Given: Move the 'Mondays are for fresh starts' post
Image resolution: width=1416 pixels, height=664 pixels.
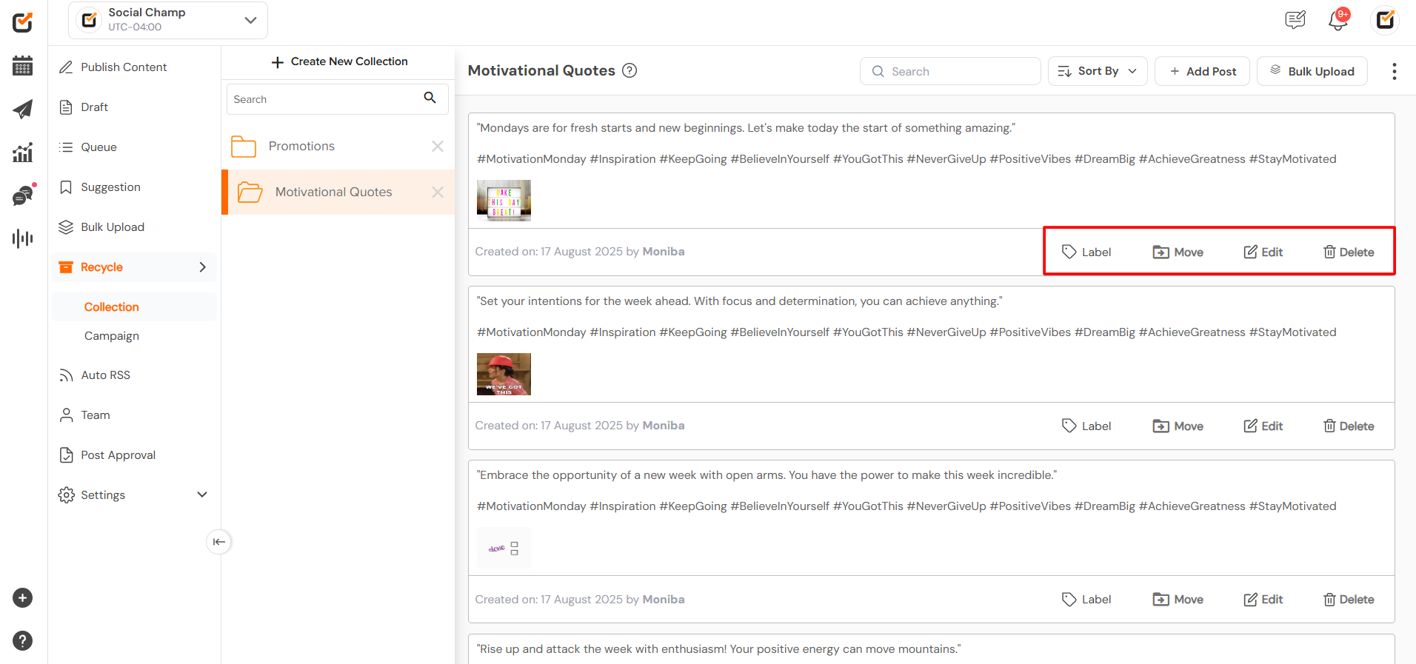Looking at the screenshot, I should click(x=1178, y=252).
